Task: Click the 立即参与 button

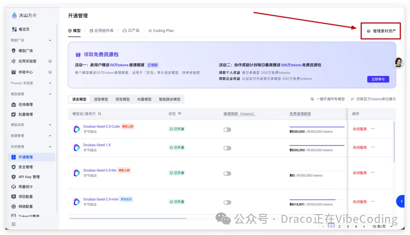Action: tap(378, 79)
